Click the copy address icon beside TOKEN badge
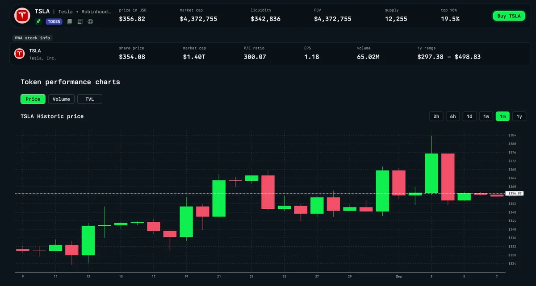536x286 pixels. (69, 21)
